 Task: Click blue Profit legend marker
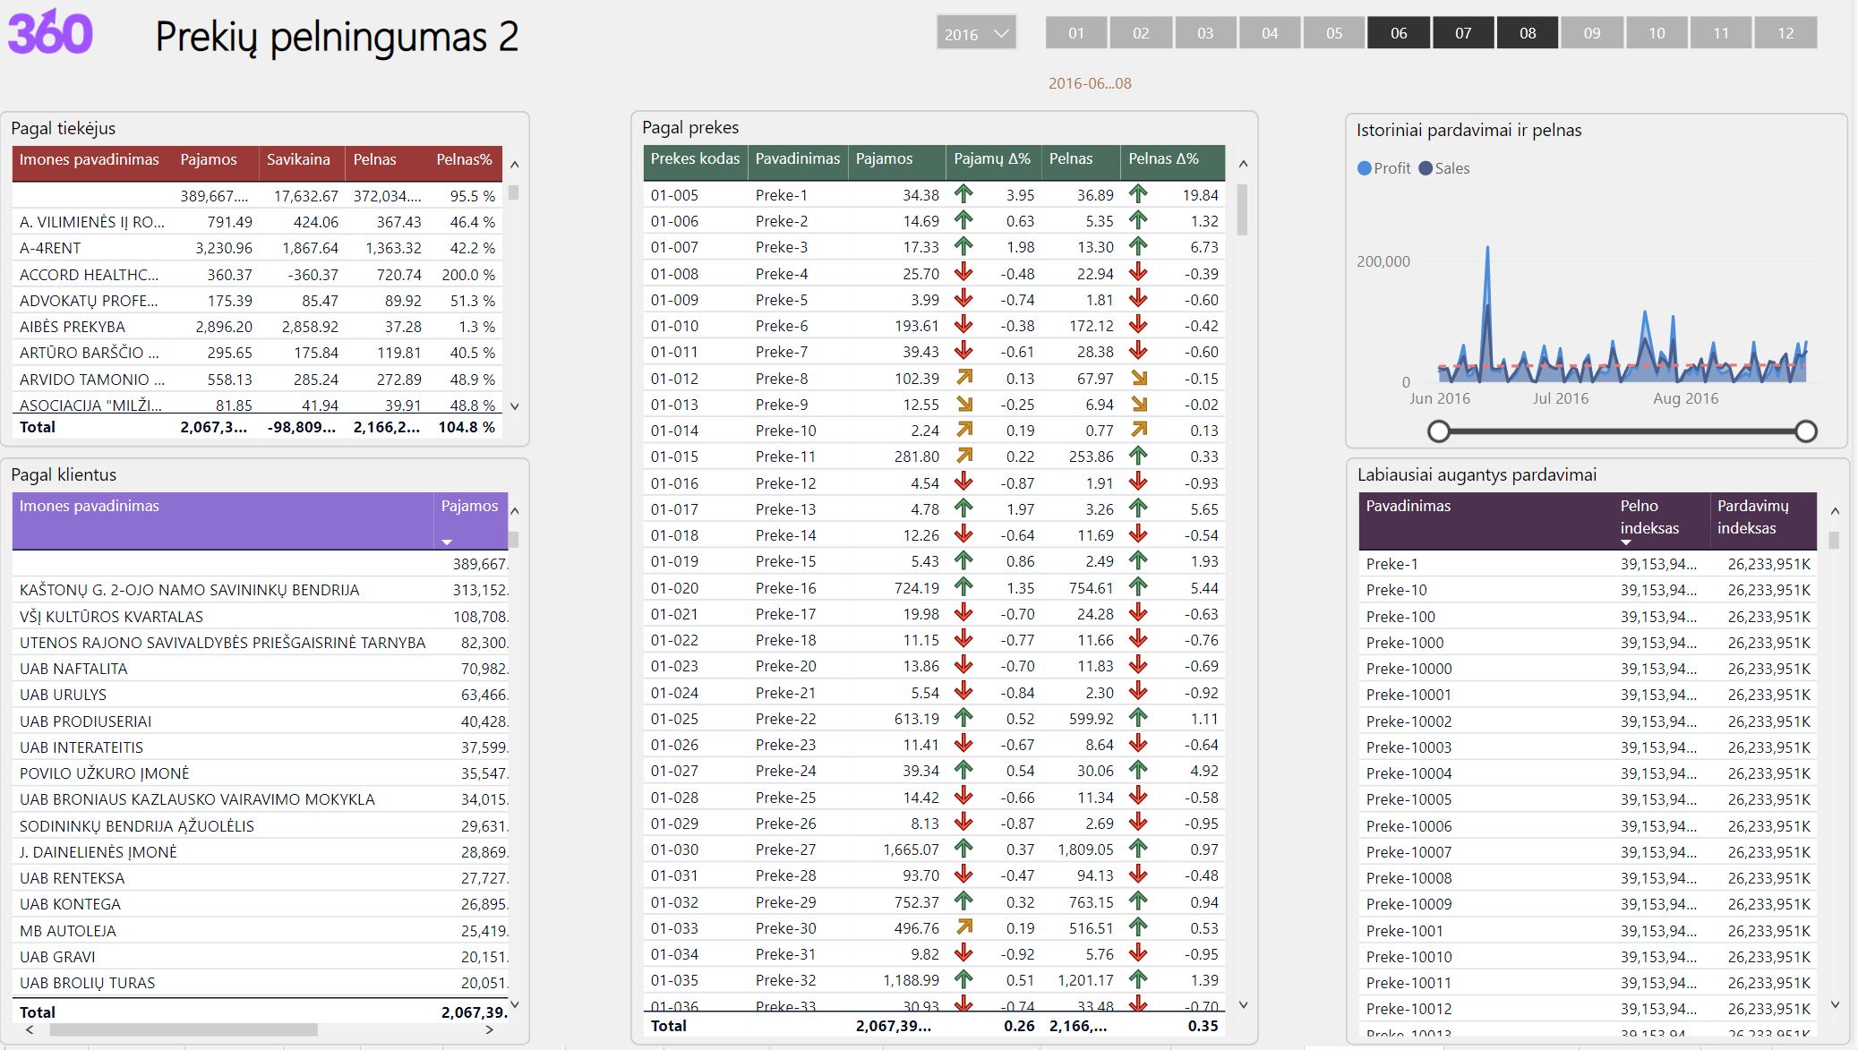1365,168
